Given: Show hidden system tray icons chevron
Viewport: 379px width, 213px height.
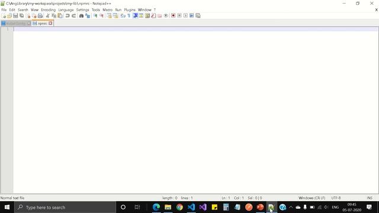Looking at the screenshot, I should 291,207.
